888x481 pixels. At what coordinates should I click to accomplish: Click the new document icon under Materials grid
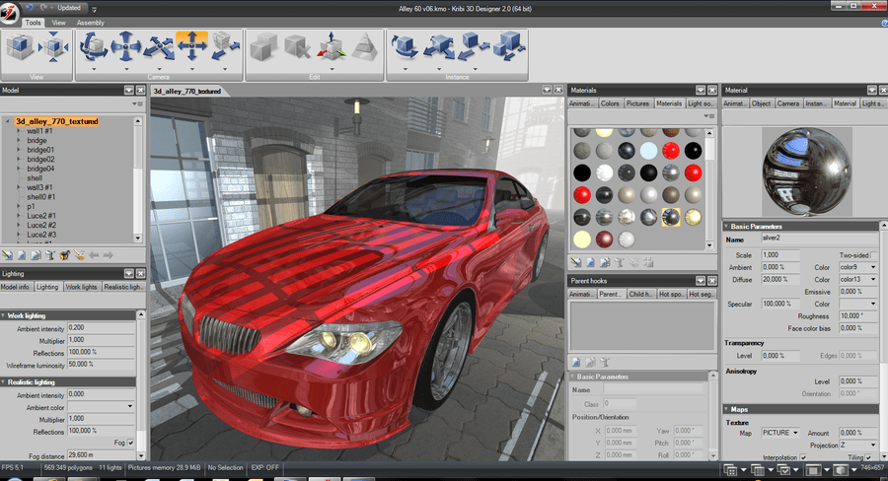point(591,262)
